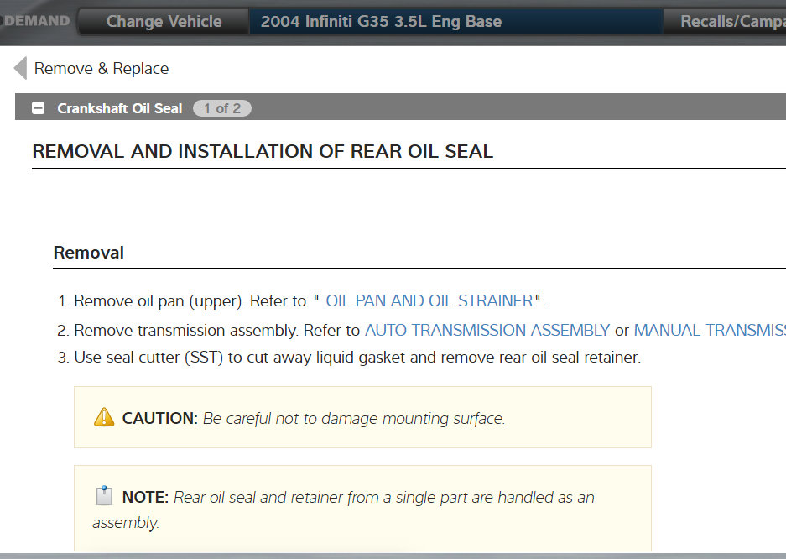This screenshot has height=559, width=786.
Task: Open the MANUAL TRANSMISSION link
Action: pos(709,330)
